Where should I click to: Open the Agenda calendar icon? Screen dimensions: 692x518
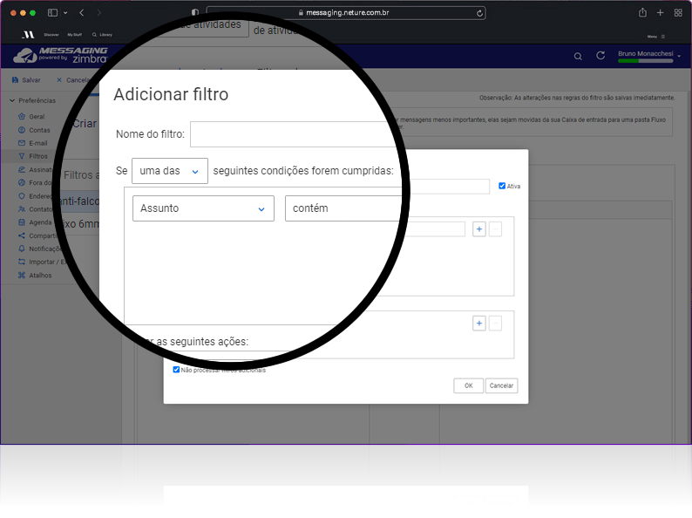click(22, 222)
